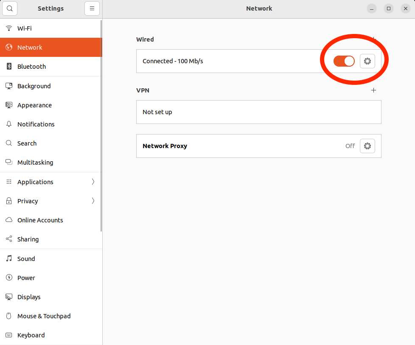Screen dimensions: 415x345
Task: Open Sharing settings panel
Action: tap(50, 239)
